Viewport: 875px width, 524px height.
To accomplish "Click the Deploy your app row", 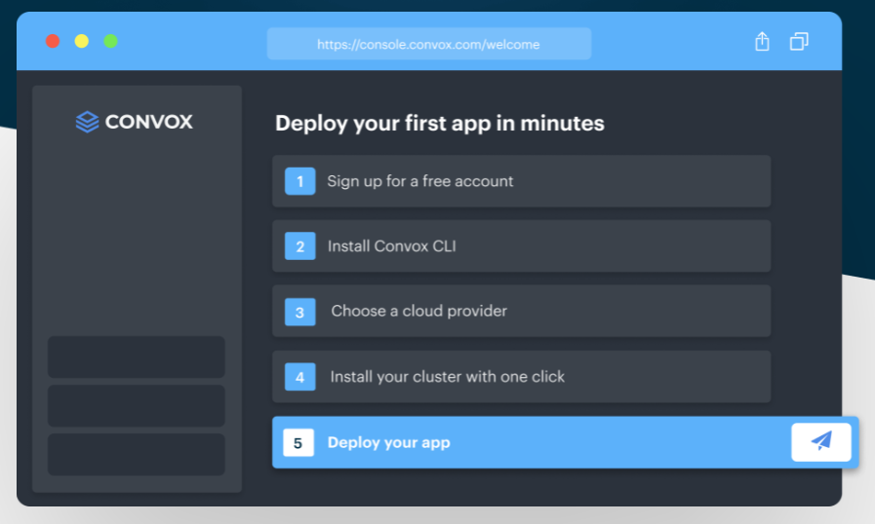I will click(x=565, y=442).
